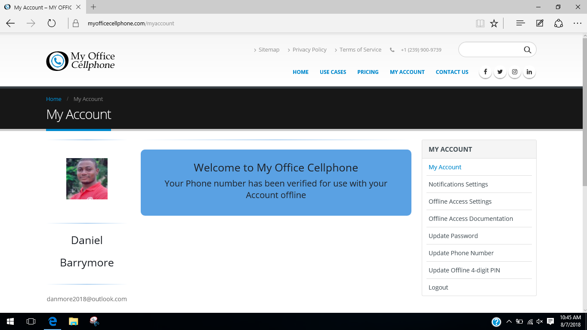Click the Share icon in Edge toolbar
The width and height of the screenshot is (587, 330).
(x=559, y=23)
